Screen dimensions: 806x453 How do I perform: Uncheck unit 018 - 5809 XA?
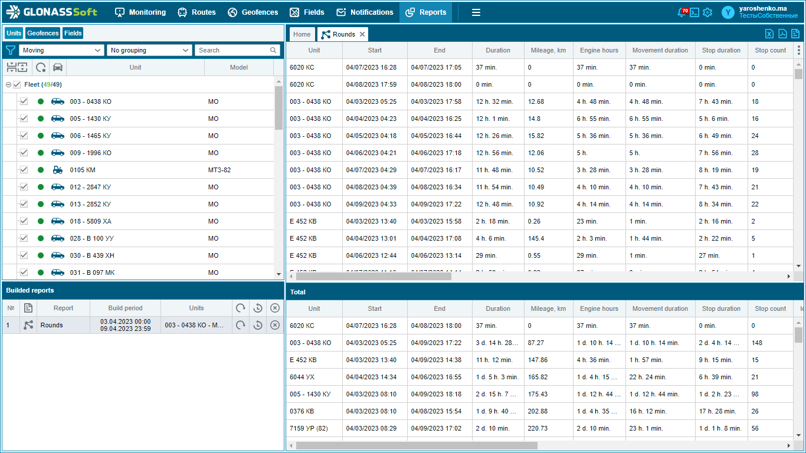point(24,221)
